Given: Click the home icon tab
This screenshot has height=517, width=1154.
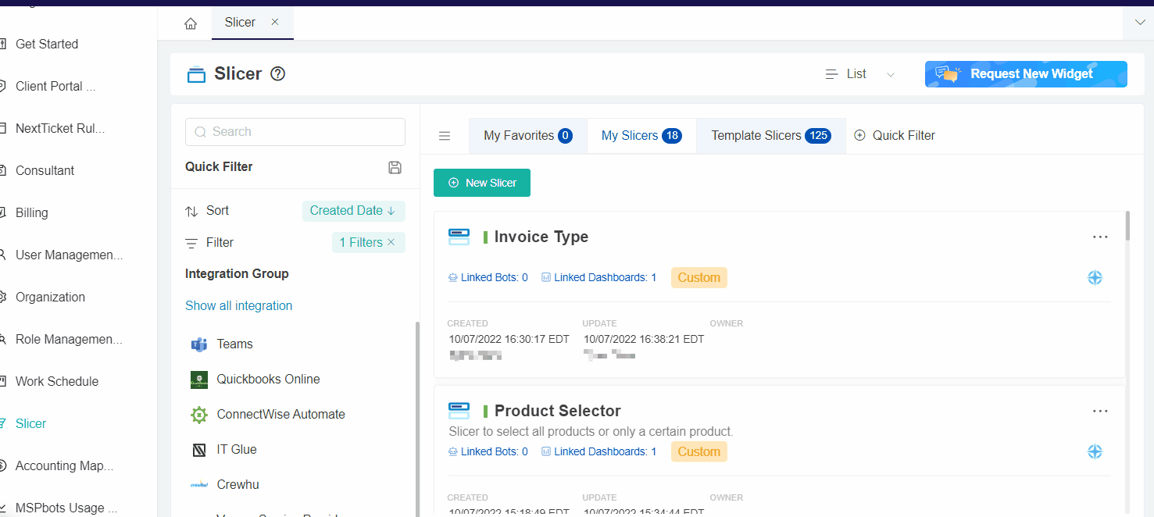Looking at the screenshot, I should tap(191, 23).
